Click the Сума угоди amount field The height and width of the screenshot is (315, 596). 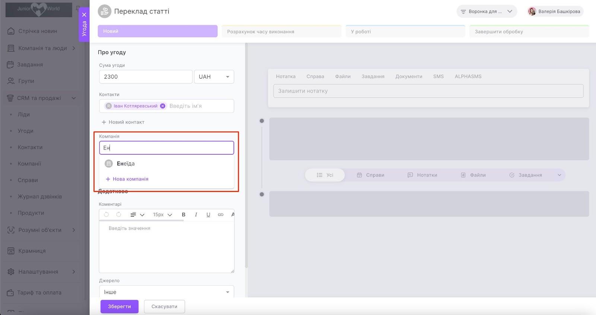[x=146, y=77]
